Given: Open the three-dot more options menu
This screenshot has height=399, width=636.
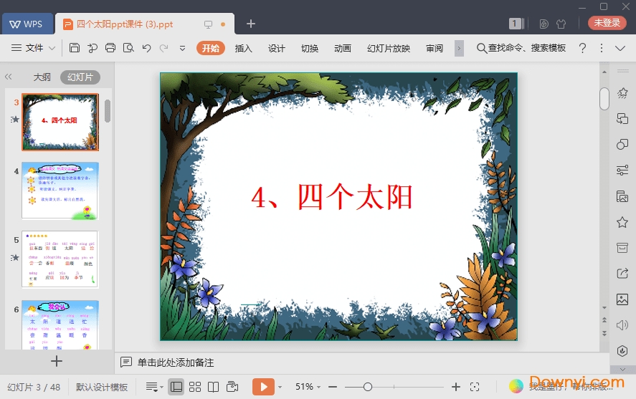Looking at the screenshot, I should (x=602, y=48).
